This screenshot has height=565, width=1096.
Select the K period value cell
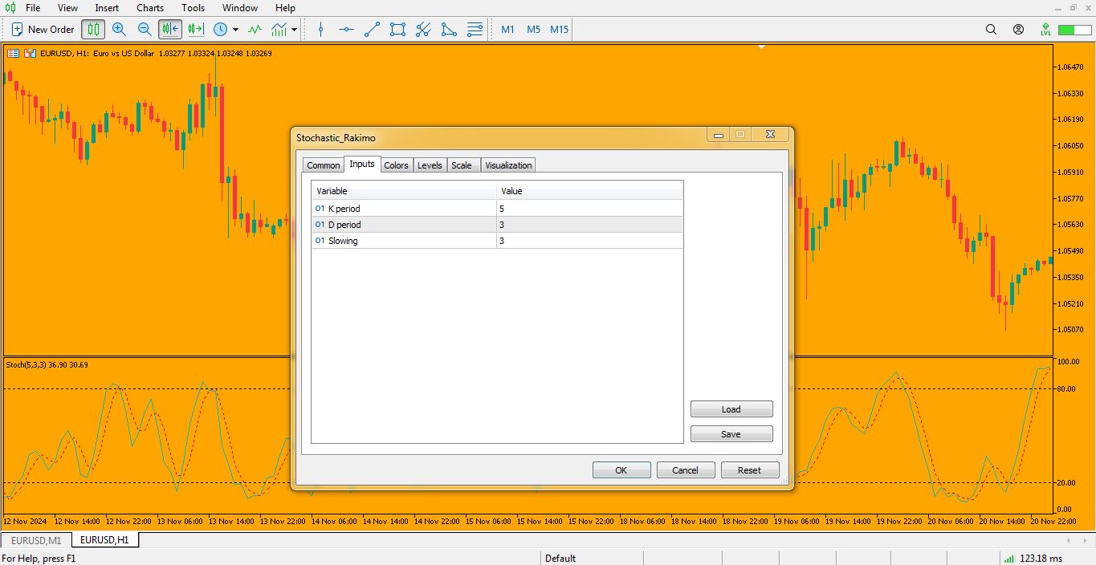(x=589, y=209)
